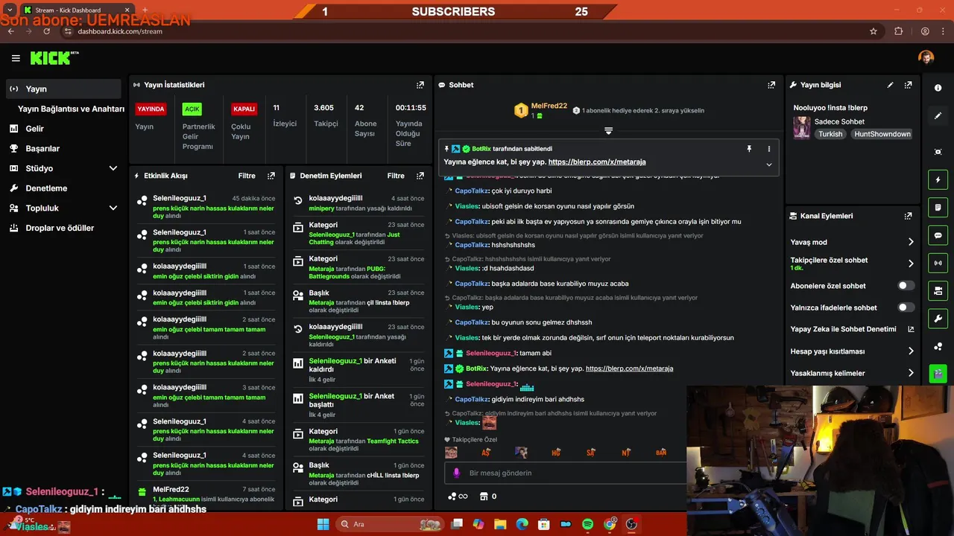Collapse the pinned message with its chevron
954x536 pixels.
click(768, 165)
